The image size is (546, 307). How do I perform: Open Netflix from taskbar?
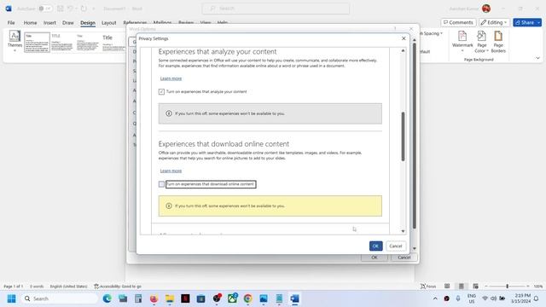[x=185, y=298]
